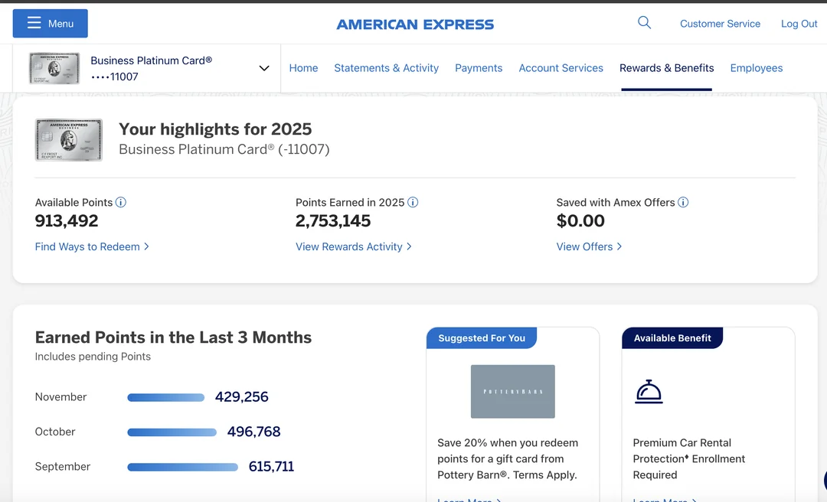Click the September points progress bar

tap(182, 467)
